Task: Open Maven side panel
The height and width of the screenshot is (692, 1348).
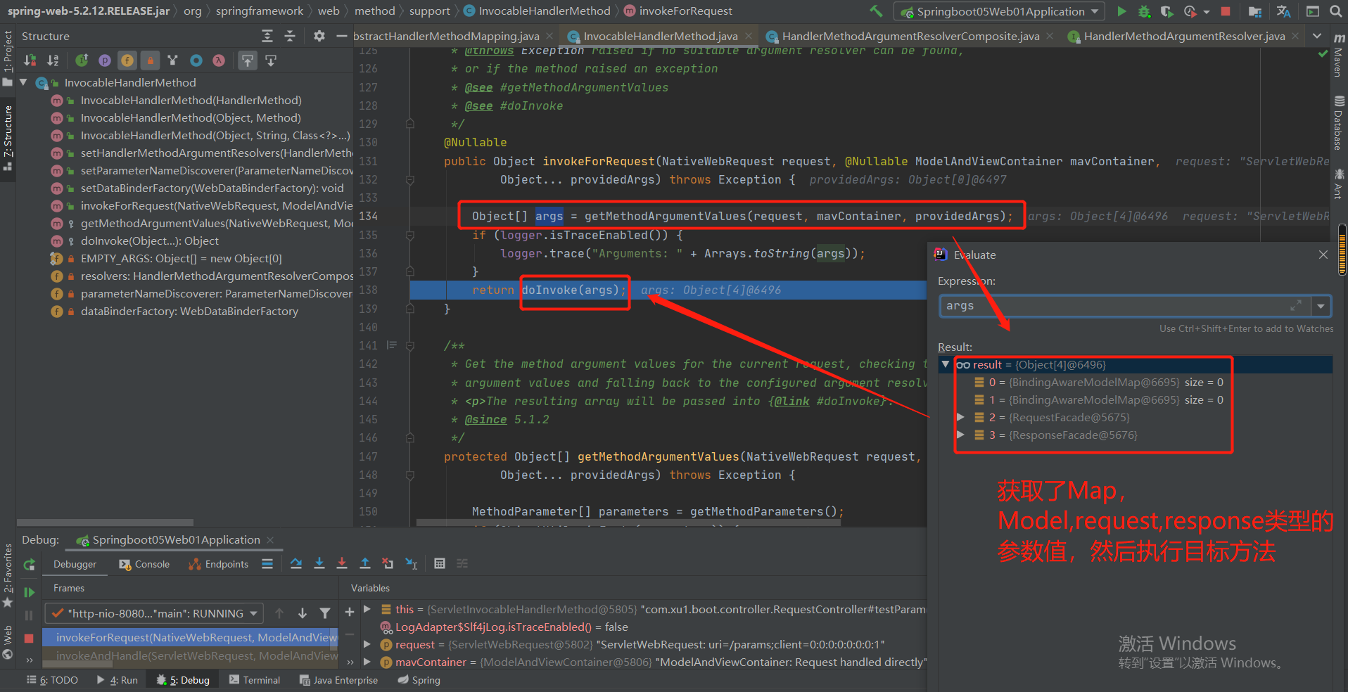Action: coord(1338,55)
